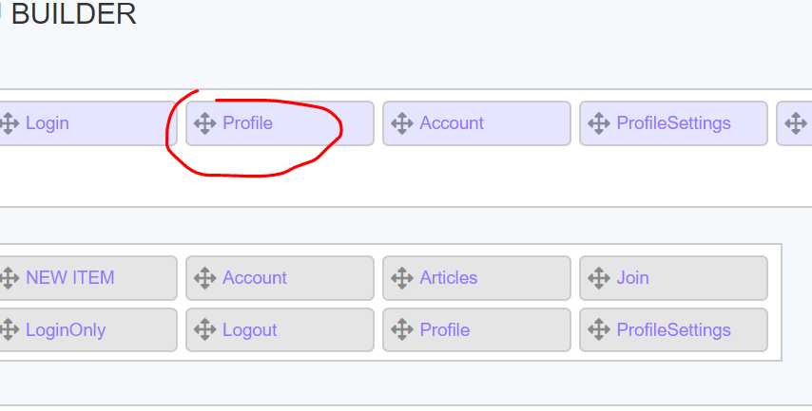Viewport: 812px width, 411px height.
Task: Click the move handle icon on Login item
Action: point(10,123)
